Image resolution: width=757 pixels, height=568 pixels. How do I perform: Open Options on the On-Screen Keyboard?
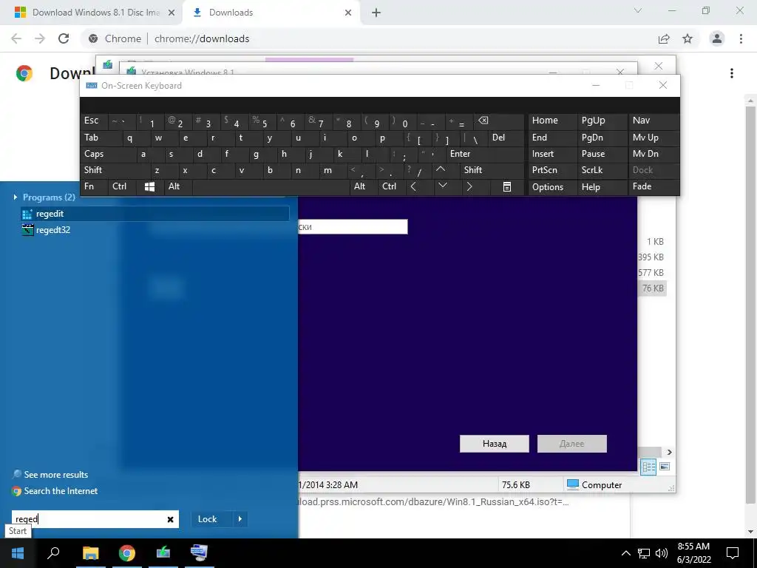(x=552, y=187)
